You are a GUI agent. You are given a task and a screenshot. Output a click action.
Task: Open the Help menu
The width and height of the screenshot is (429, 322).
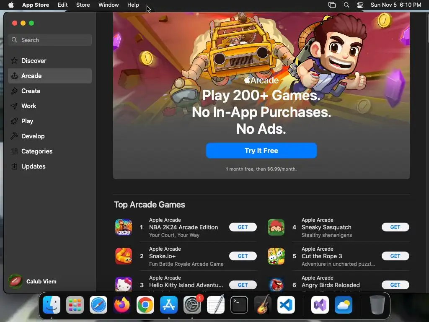(x=133, y=5)
